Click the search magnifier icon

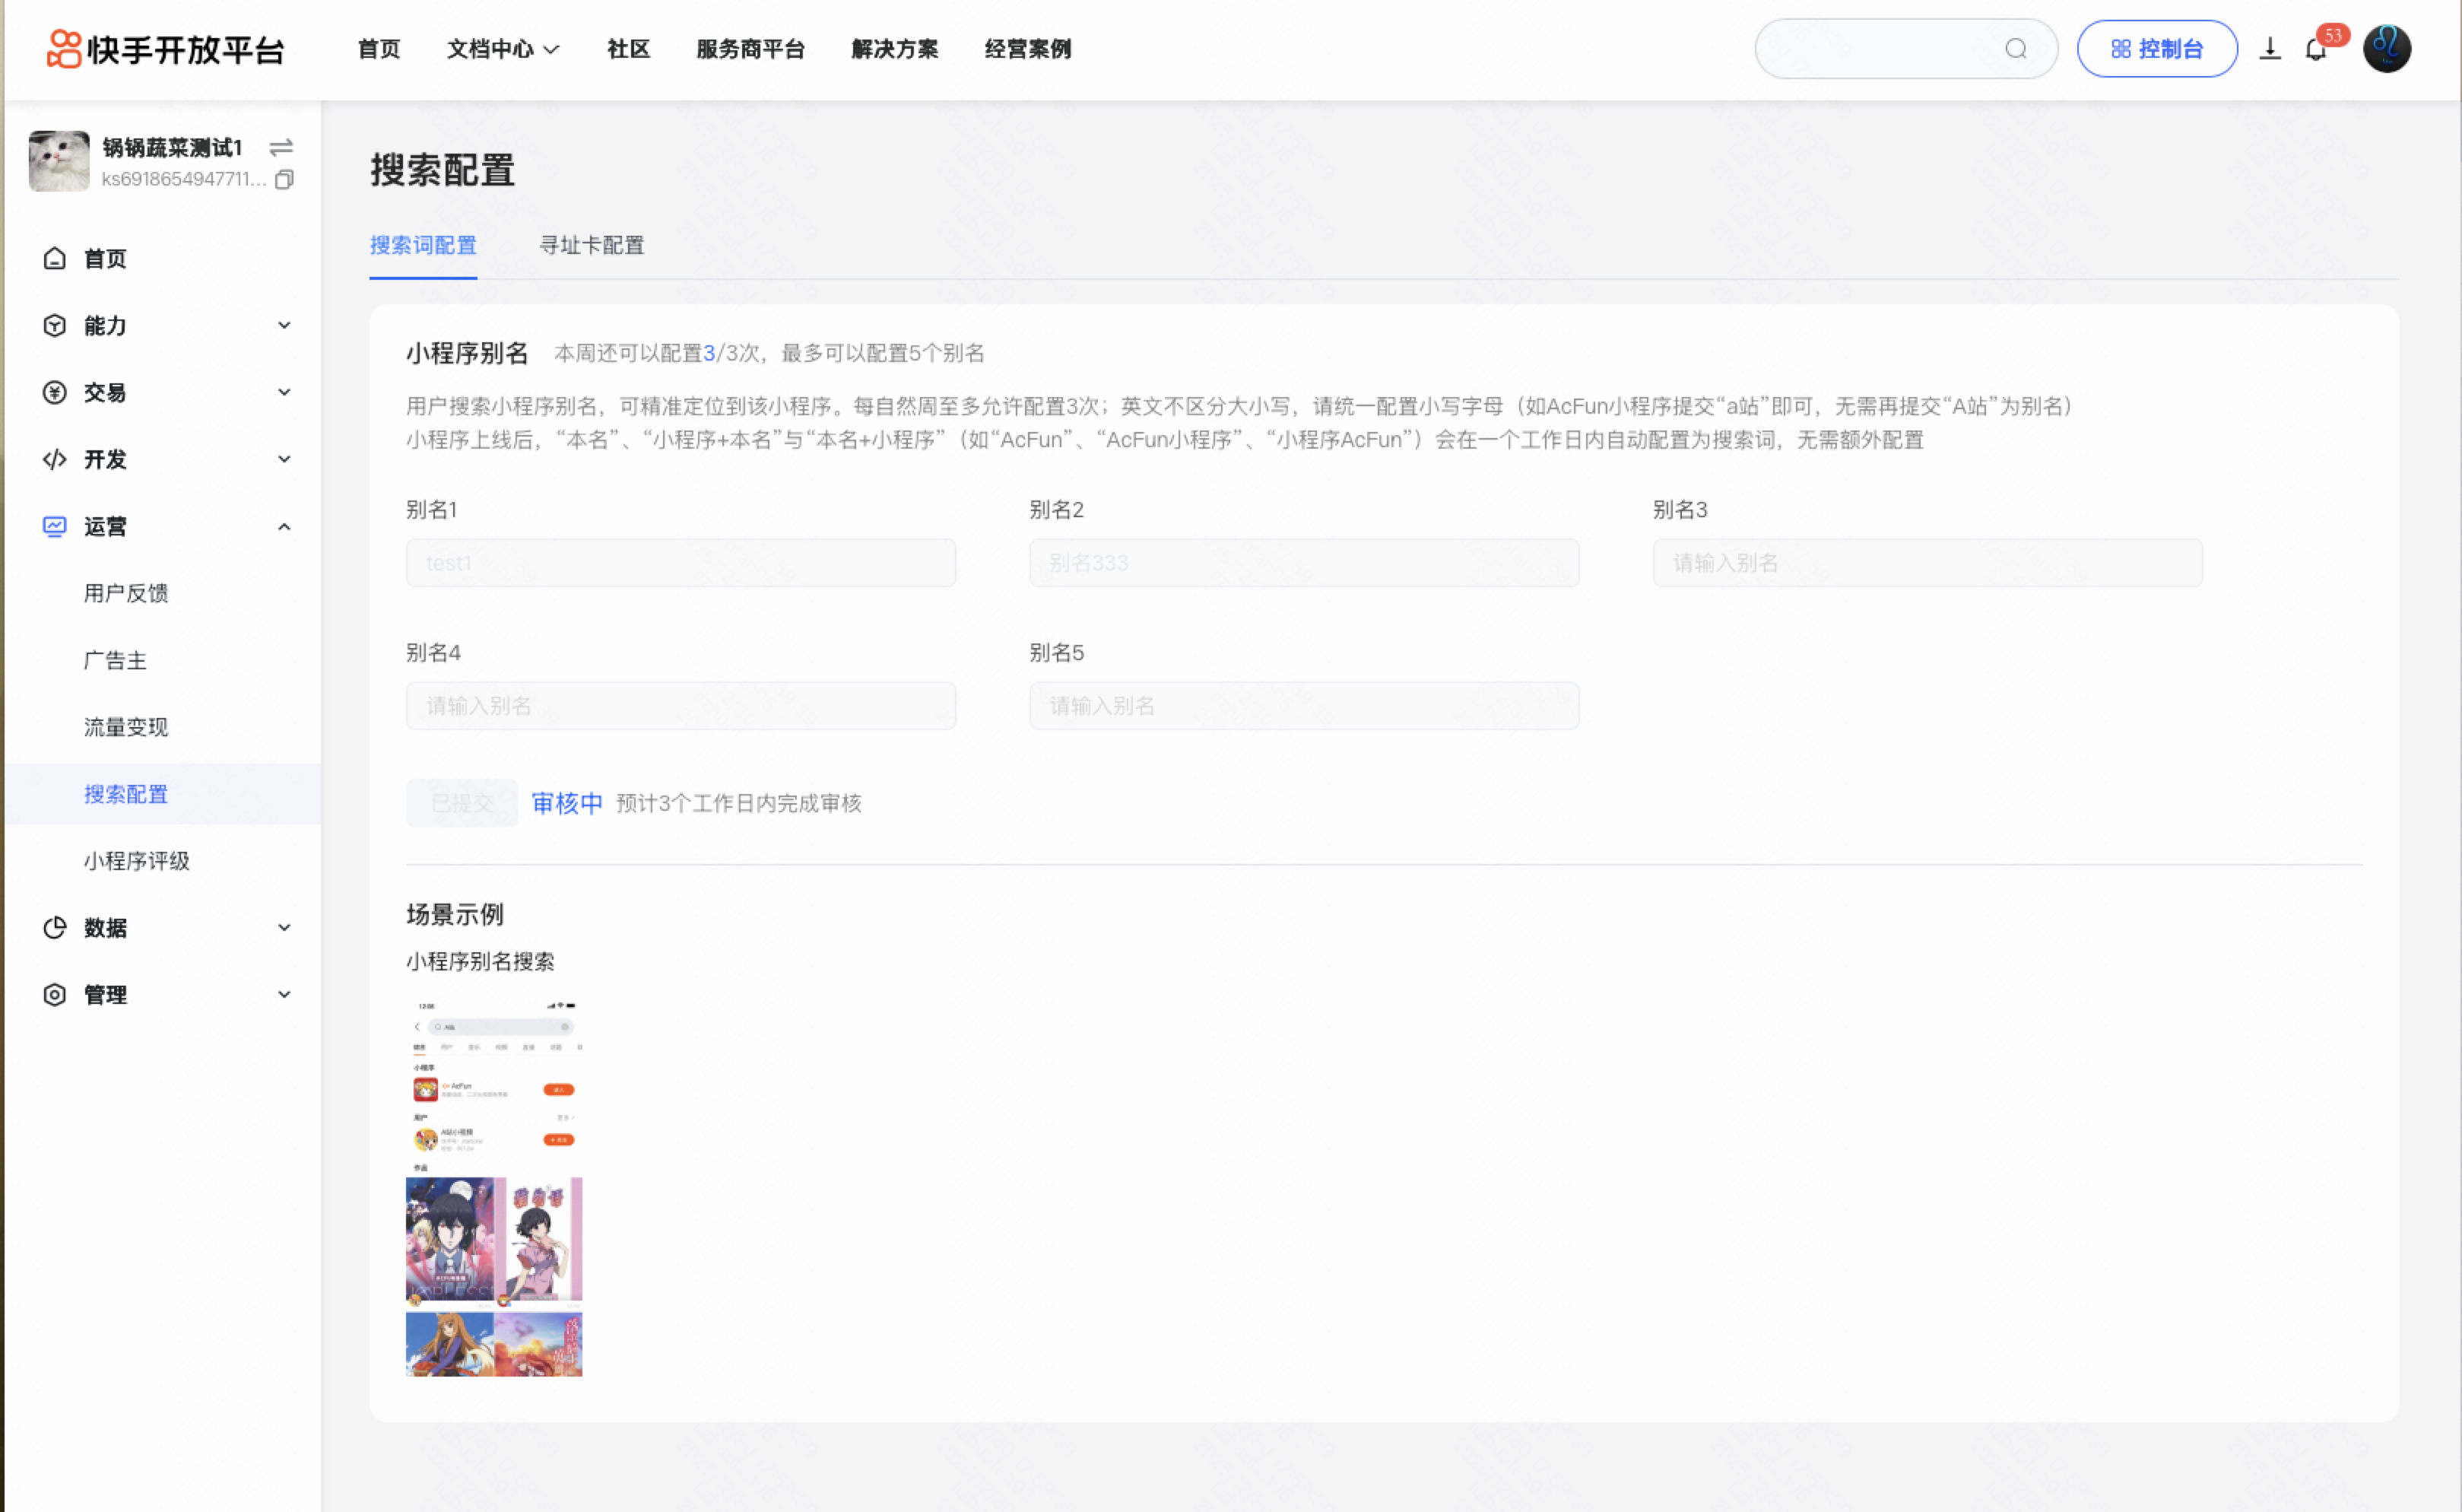pyautogui.click(x=2015, y=49)
